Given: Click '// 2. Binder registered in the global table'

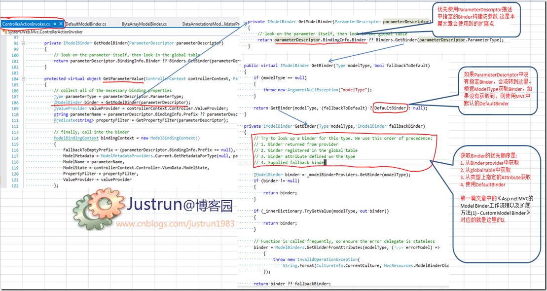Looking at the screenshot, I should click(306, 150).
